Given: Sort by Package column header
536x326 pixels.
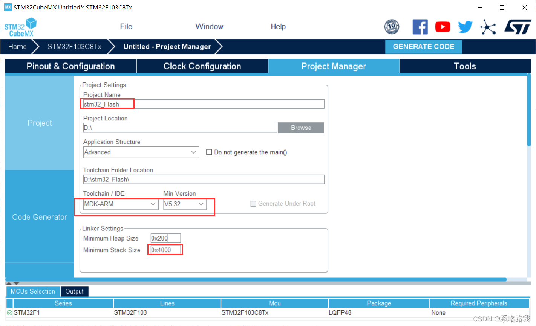Looking at the screenshot, I should click(379, 303).
